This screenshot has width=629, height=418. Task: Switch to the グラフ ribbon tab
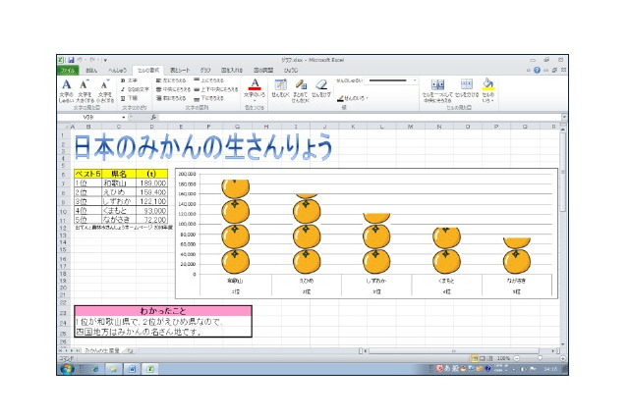pos(205,71)
